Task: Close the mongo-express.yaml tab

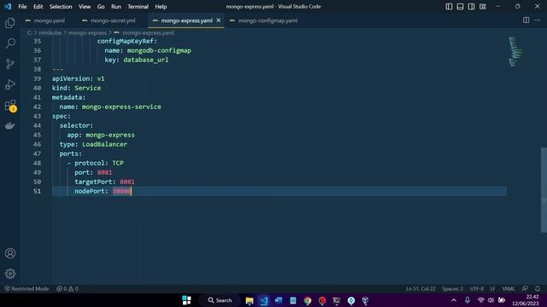Action: [x=219, y=20]
